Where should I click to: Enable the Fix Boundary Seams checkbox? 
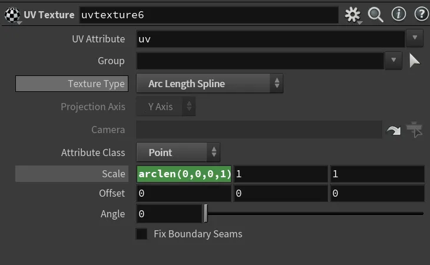pyautogui.click(x=141, y=234)
